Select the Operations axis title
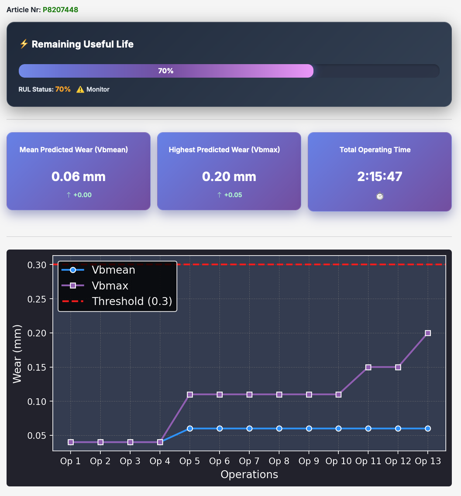 point(249,475)
